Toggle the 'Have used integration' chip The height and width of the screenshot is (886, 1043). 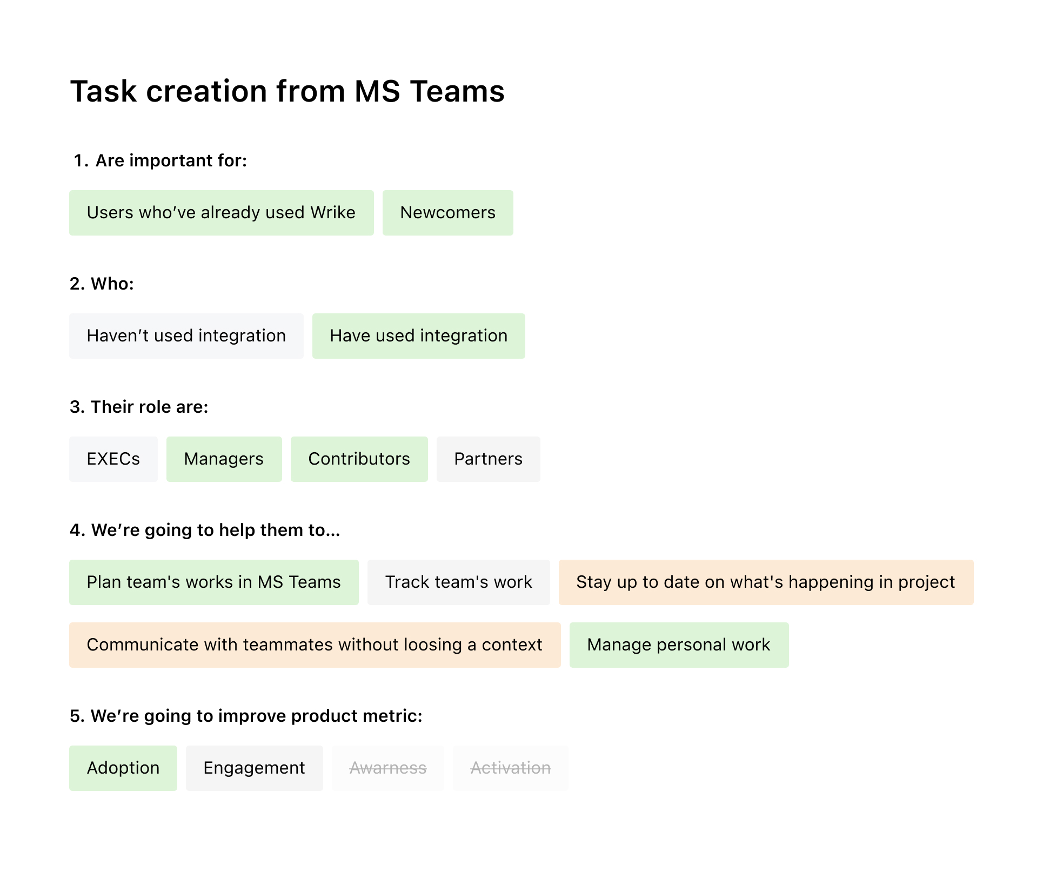point(418,335)
